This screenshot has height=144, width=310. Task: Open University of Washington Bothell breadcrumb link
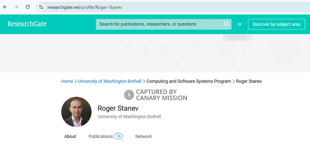point(110,81)
